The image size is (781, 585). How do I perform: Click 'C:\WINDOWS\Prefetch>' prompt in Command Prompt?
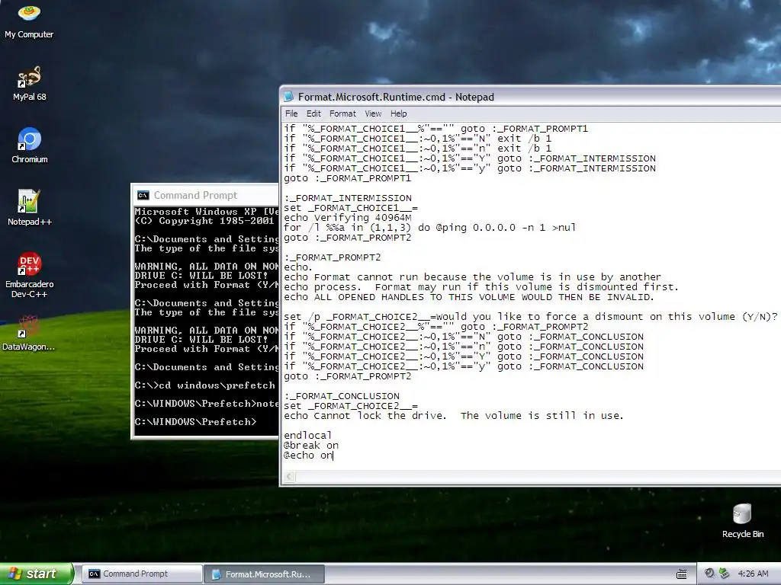195,422
